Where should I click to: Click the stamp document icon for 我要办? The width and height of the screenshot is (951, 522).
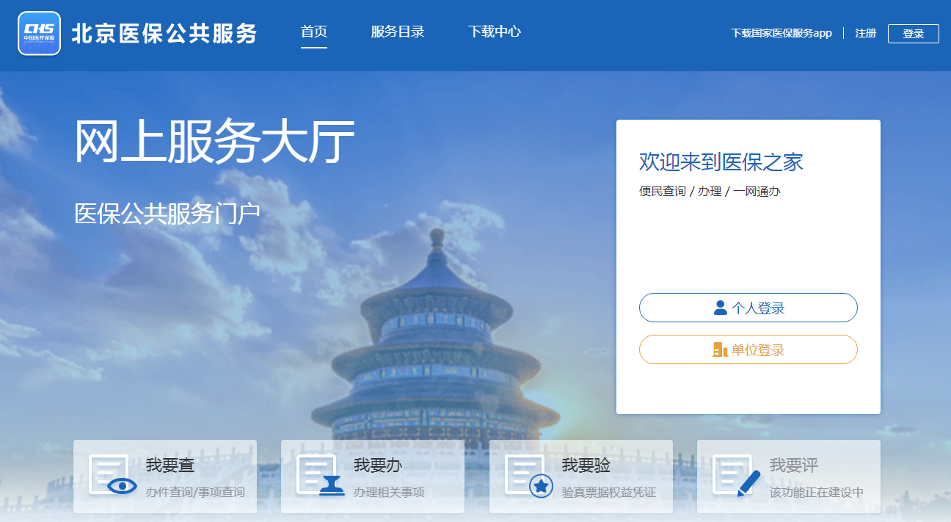[321, 476]
